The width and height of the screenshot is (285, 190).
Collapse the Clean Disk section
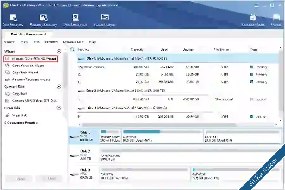[x=59, y=108]
